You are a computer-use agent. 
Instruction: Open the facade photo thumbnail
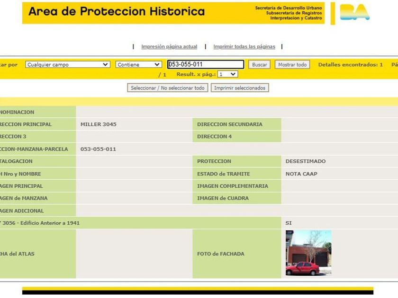[x=308, y=253]
